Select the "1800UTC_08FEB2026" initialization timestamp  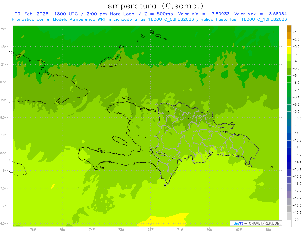[171, 19]
